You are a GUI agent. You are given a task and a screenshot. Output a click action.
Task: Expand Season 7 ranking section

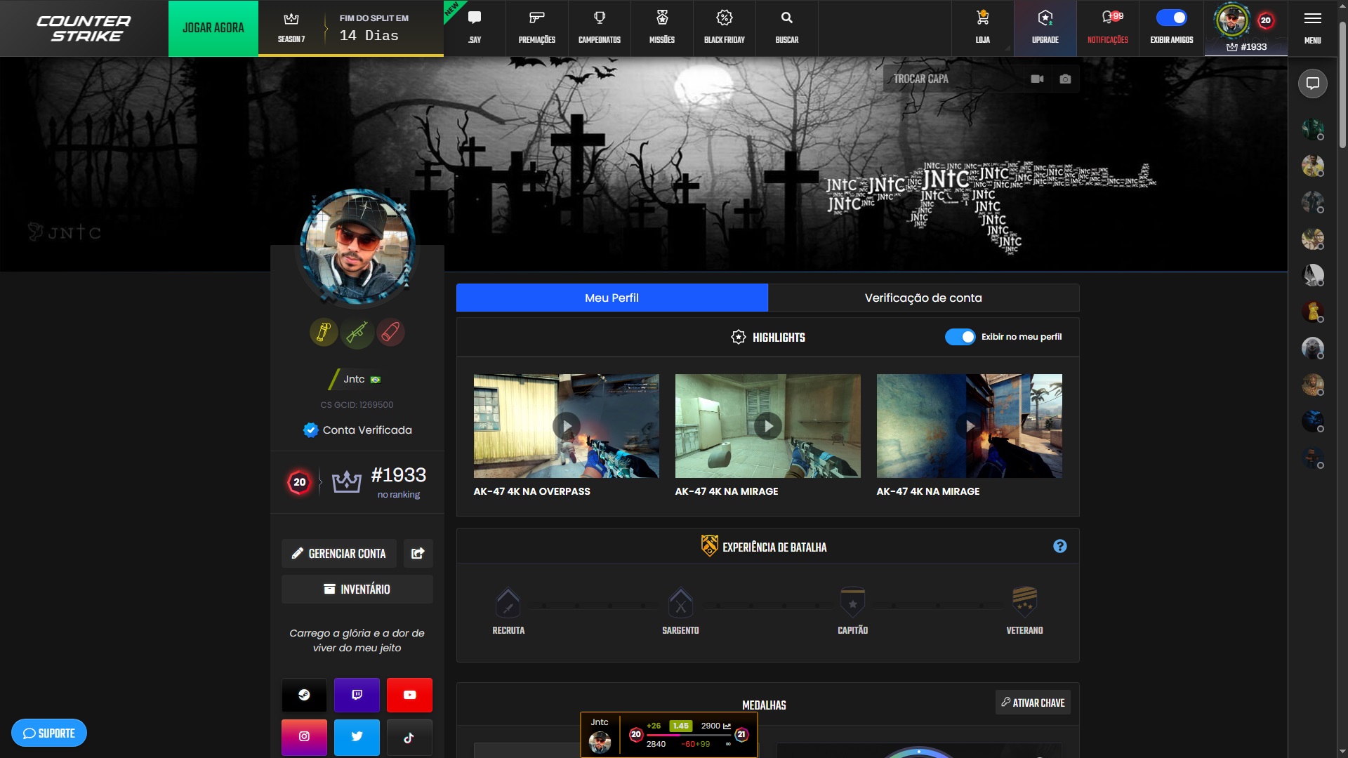point(291,27)
